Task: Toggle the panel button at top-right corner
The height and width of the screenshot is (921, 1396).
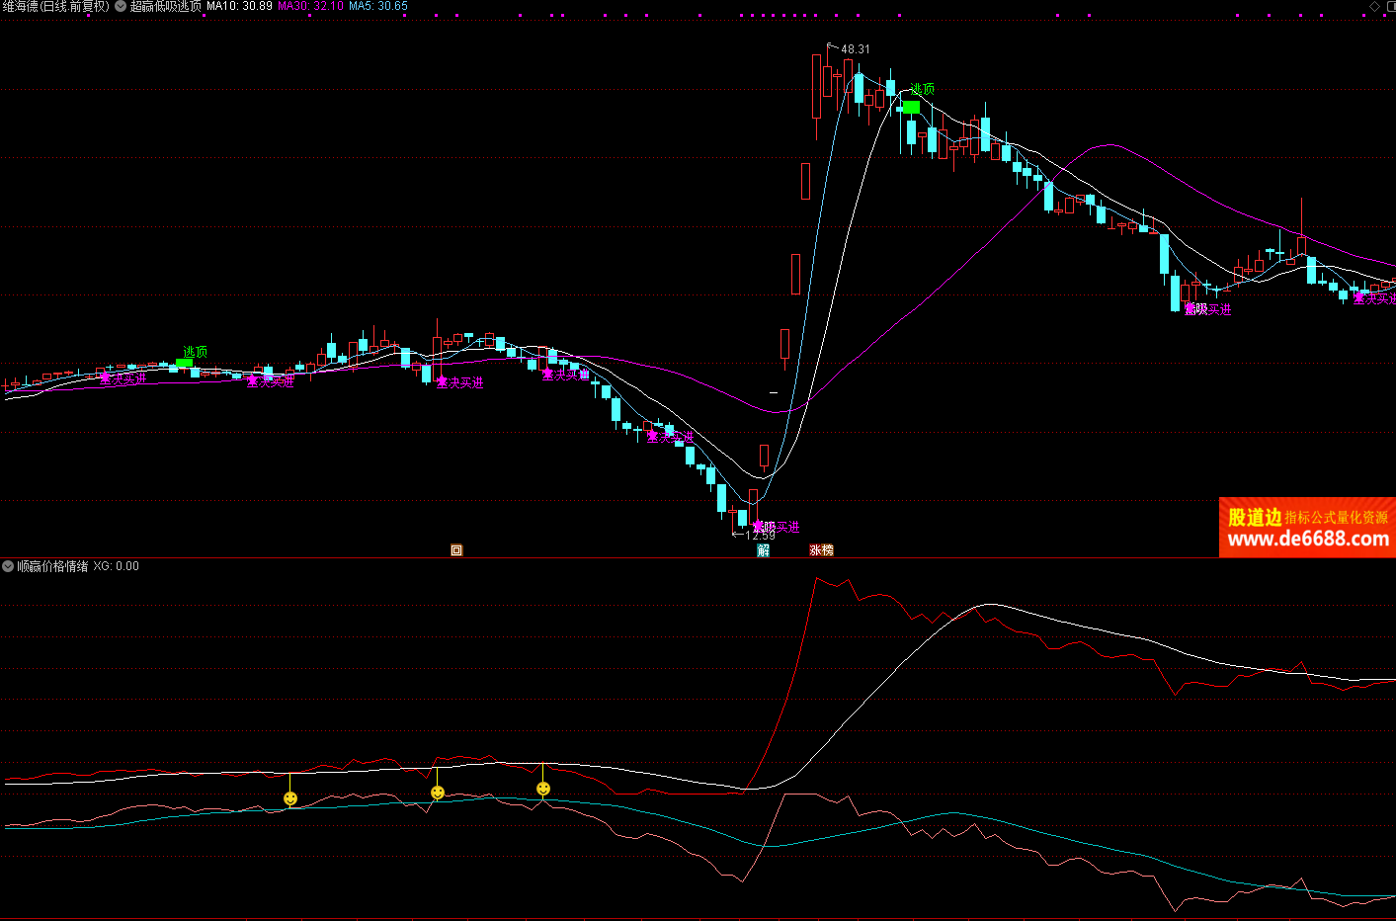Action: click(x=1389, y=6)
